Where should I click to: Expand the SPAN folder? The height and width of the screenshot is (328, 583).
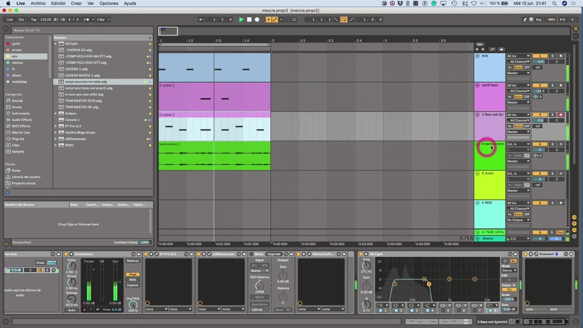click(56, 145)
